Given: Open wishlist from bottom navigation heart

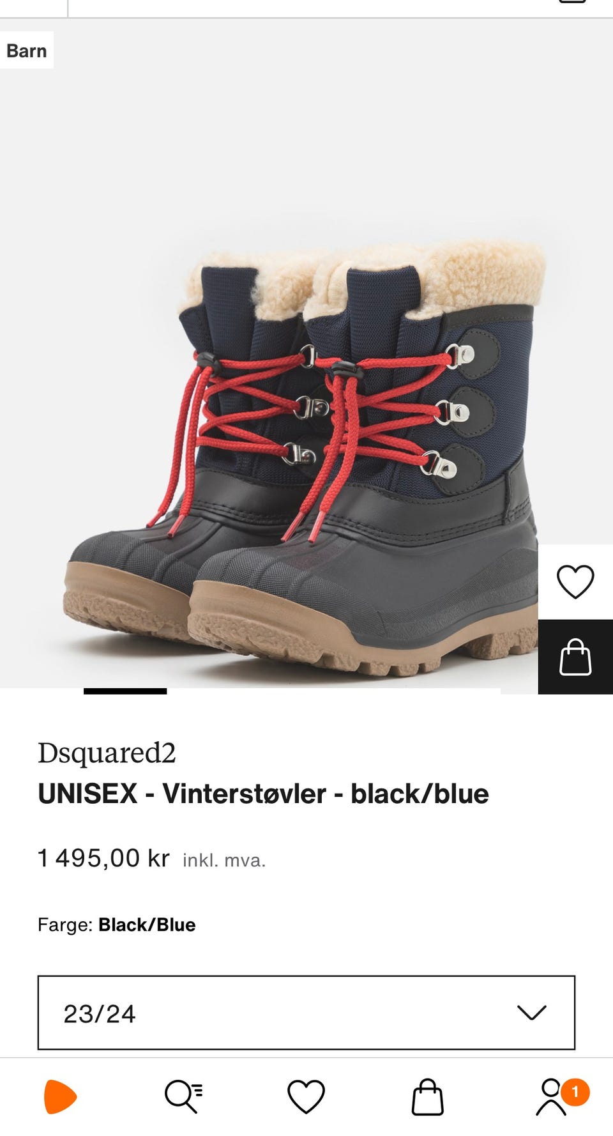Looking at the screenshot, I should [306, 1096].
